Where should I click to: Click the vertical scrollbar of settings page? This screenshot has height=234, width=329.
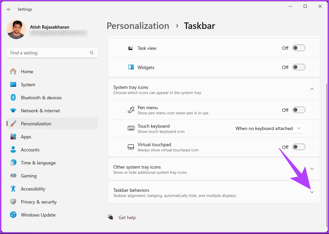click(x=327, y=155)
